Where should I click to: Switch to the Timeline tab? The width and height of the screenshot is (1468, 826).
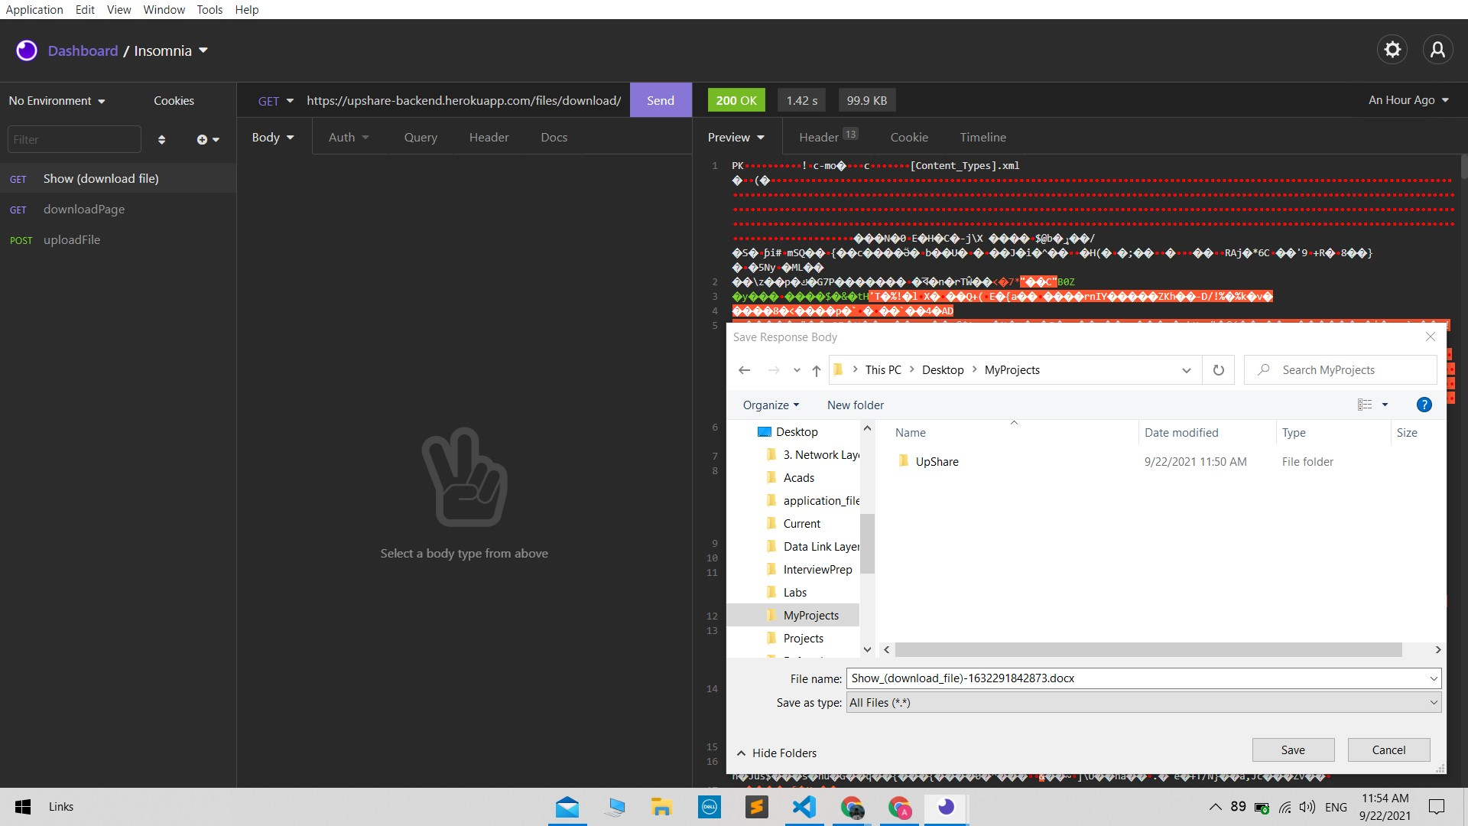[982, 137]
